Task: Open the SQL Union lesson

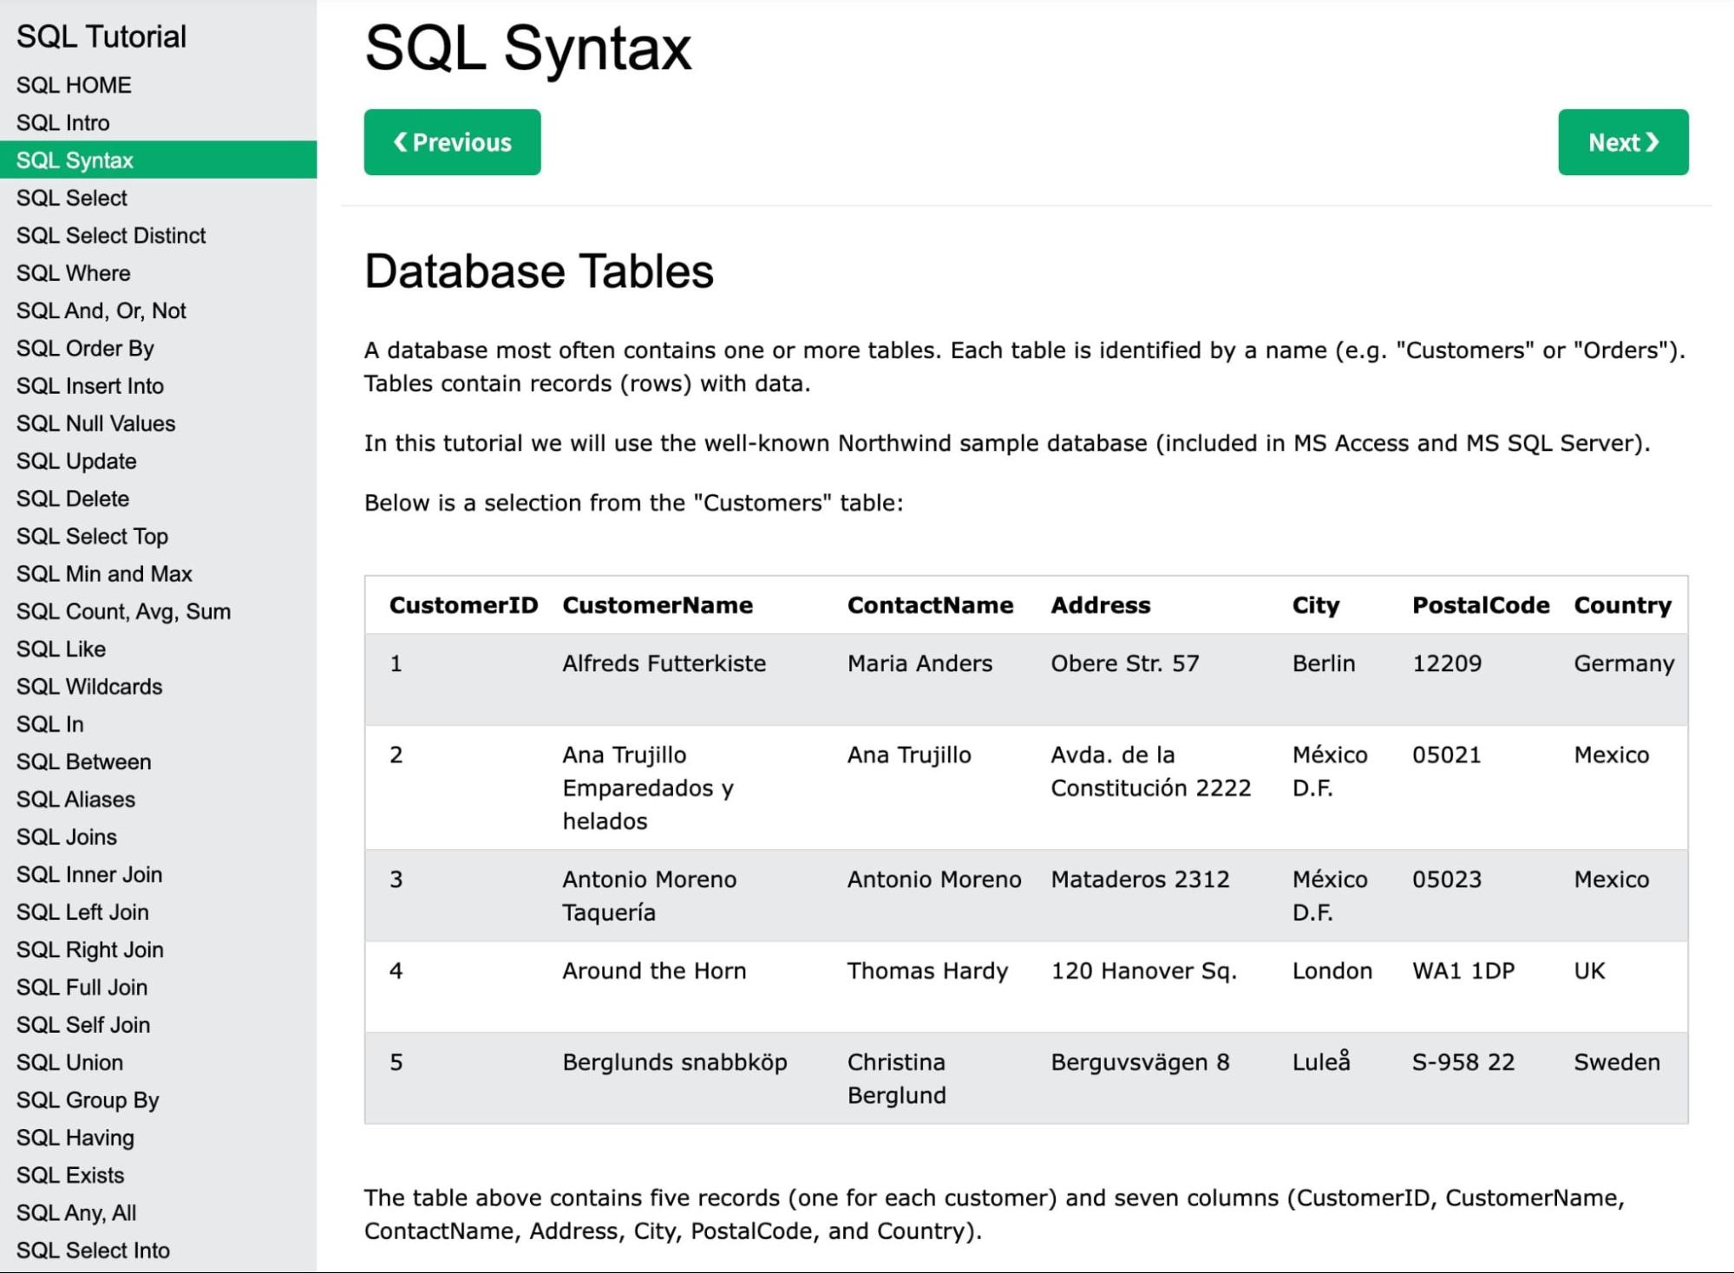Action: coord(70,1062)
